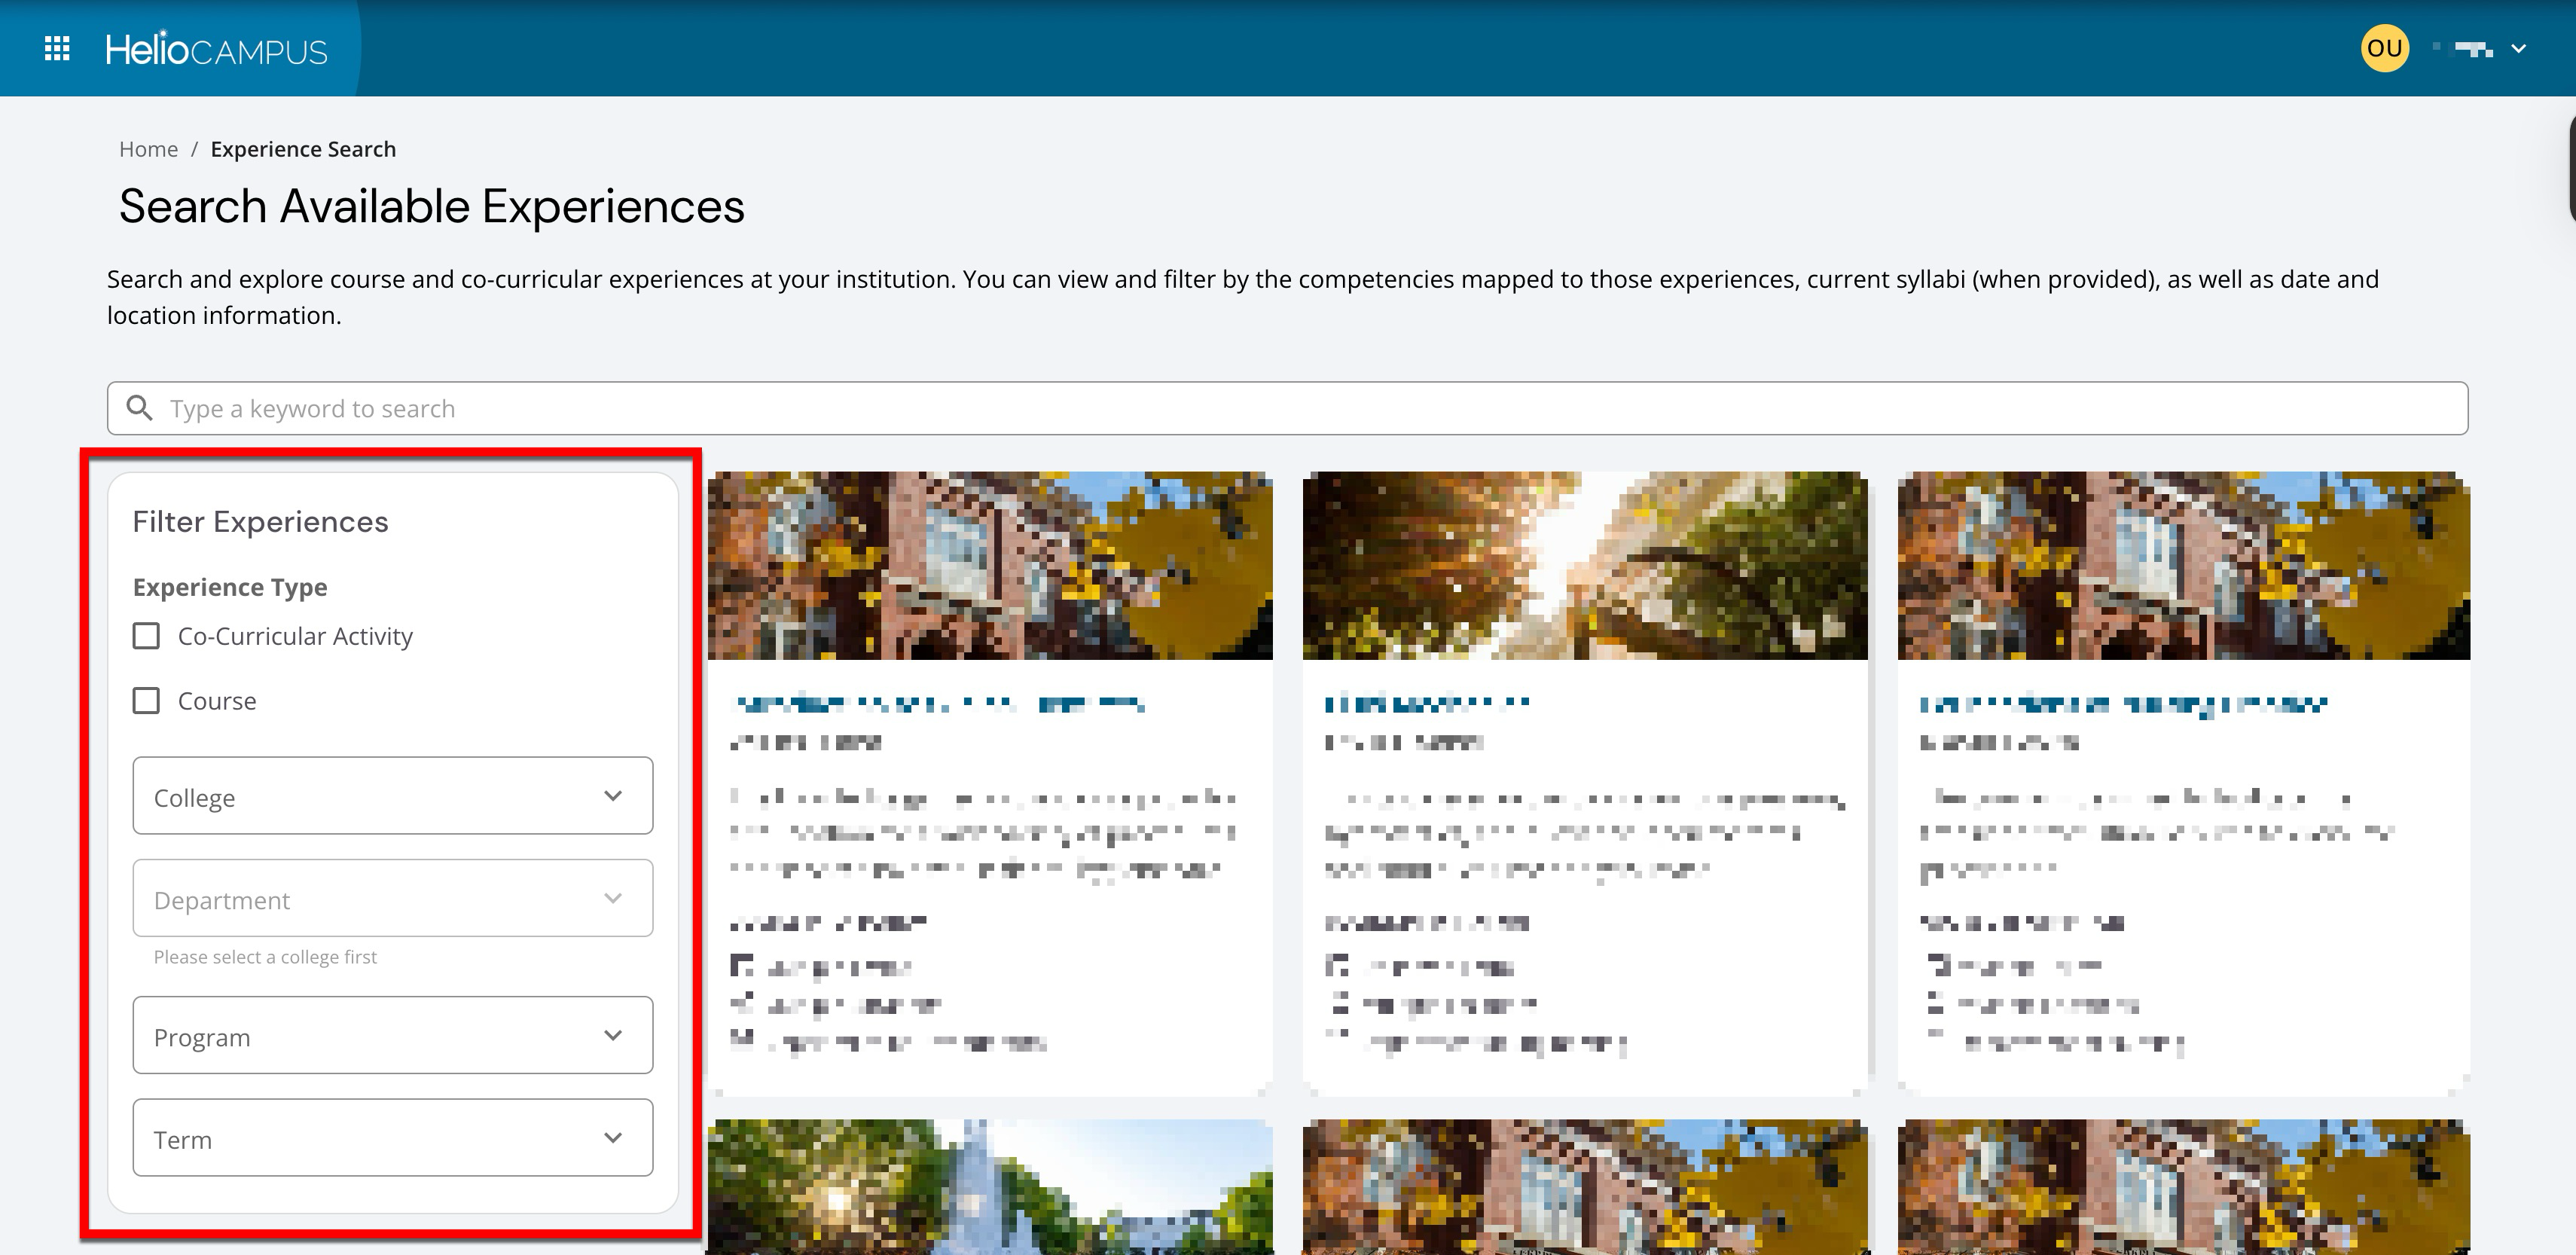The height and width of the screenshot is (1255, 2576).
Task: Click the College dropdown chevron arrow
Action: 613,796
